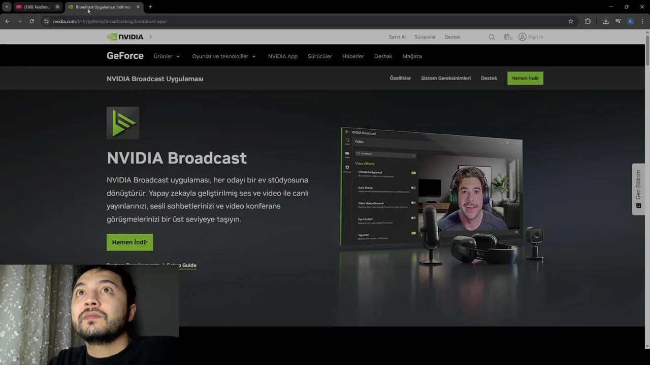
Task: Open the Geri Bildirim feedback tab
Action: pyautogui.click(x=638, y=189)
